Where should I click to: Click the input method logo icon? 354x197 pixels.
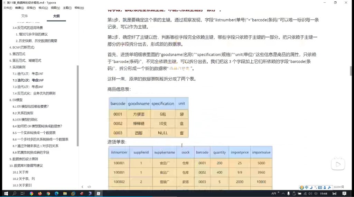click(301, 188)
